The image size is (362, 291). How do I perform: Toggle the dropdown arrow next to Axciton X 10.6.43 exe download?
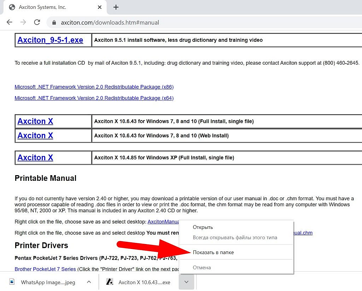point(187,282)
